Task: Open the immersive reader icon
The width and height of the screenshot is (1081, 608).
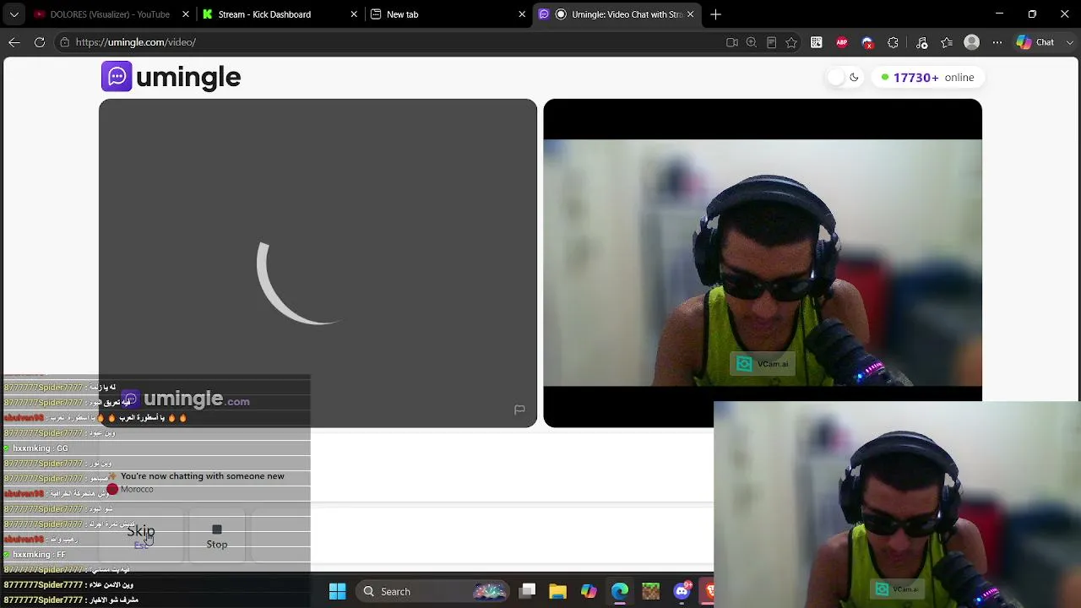Action: pyautogui.click(x=771, y=42)
